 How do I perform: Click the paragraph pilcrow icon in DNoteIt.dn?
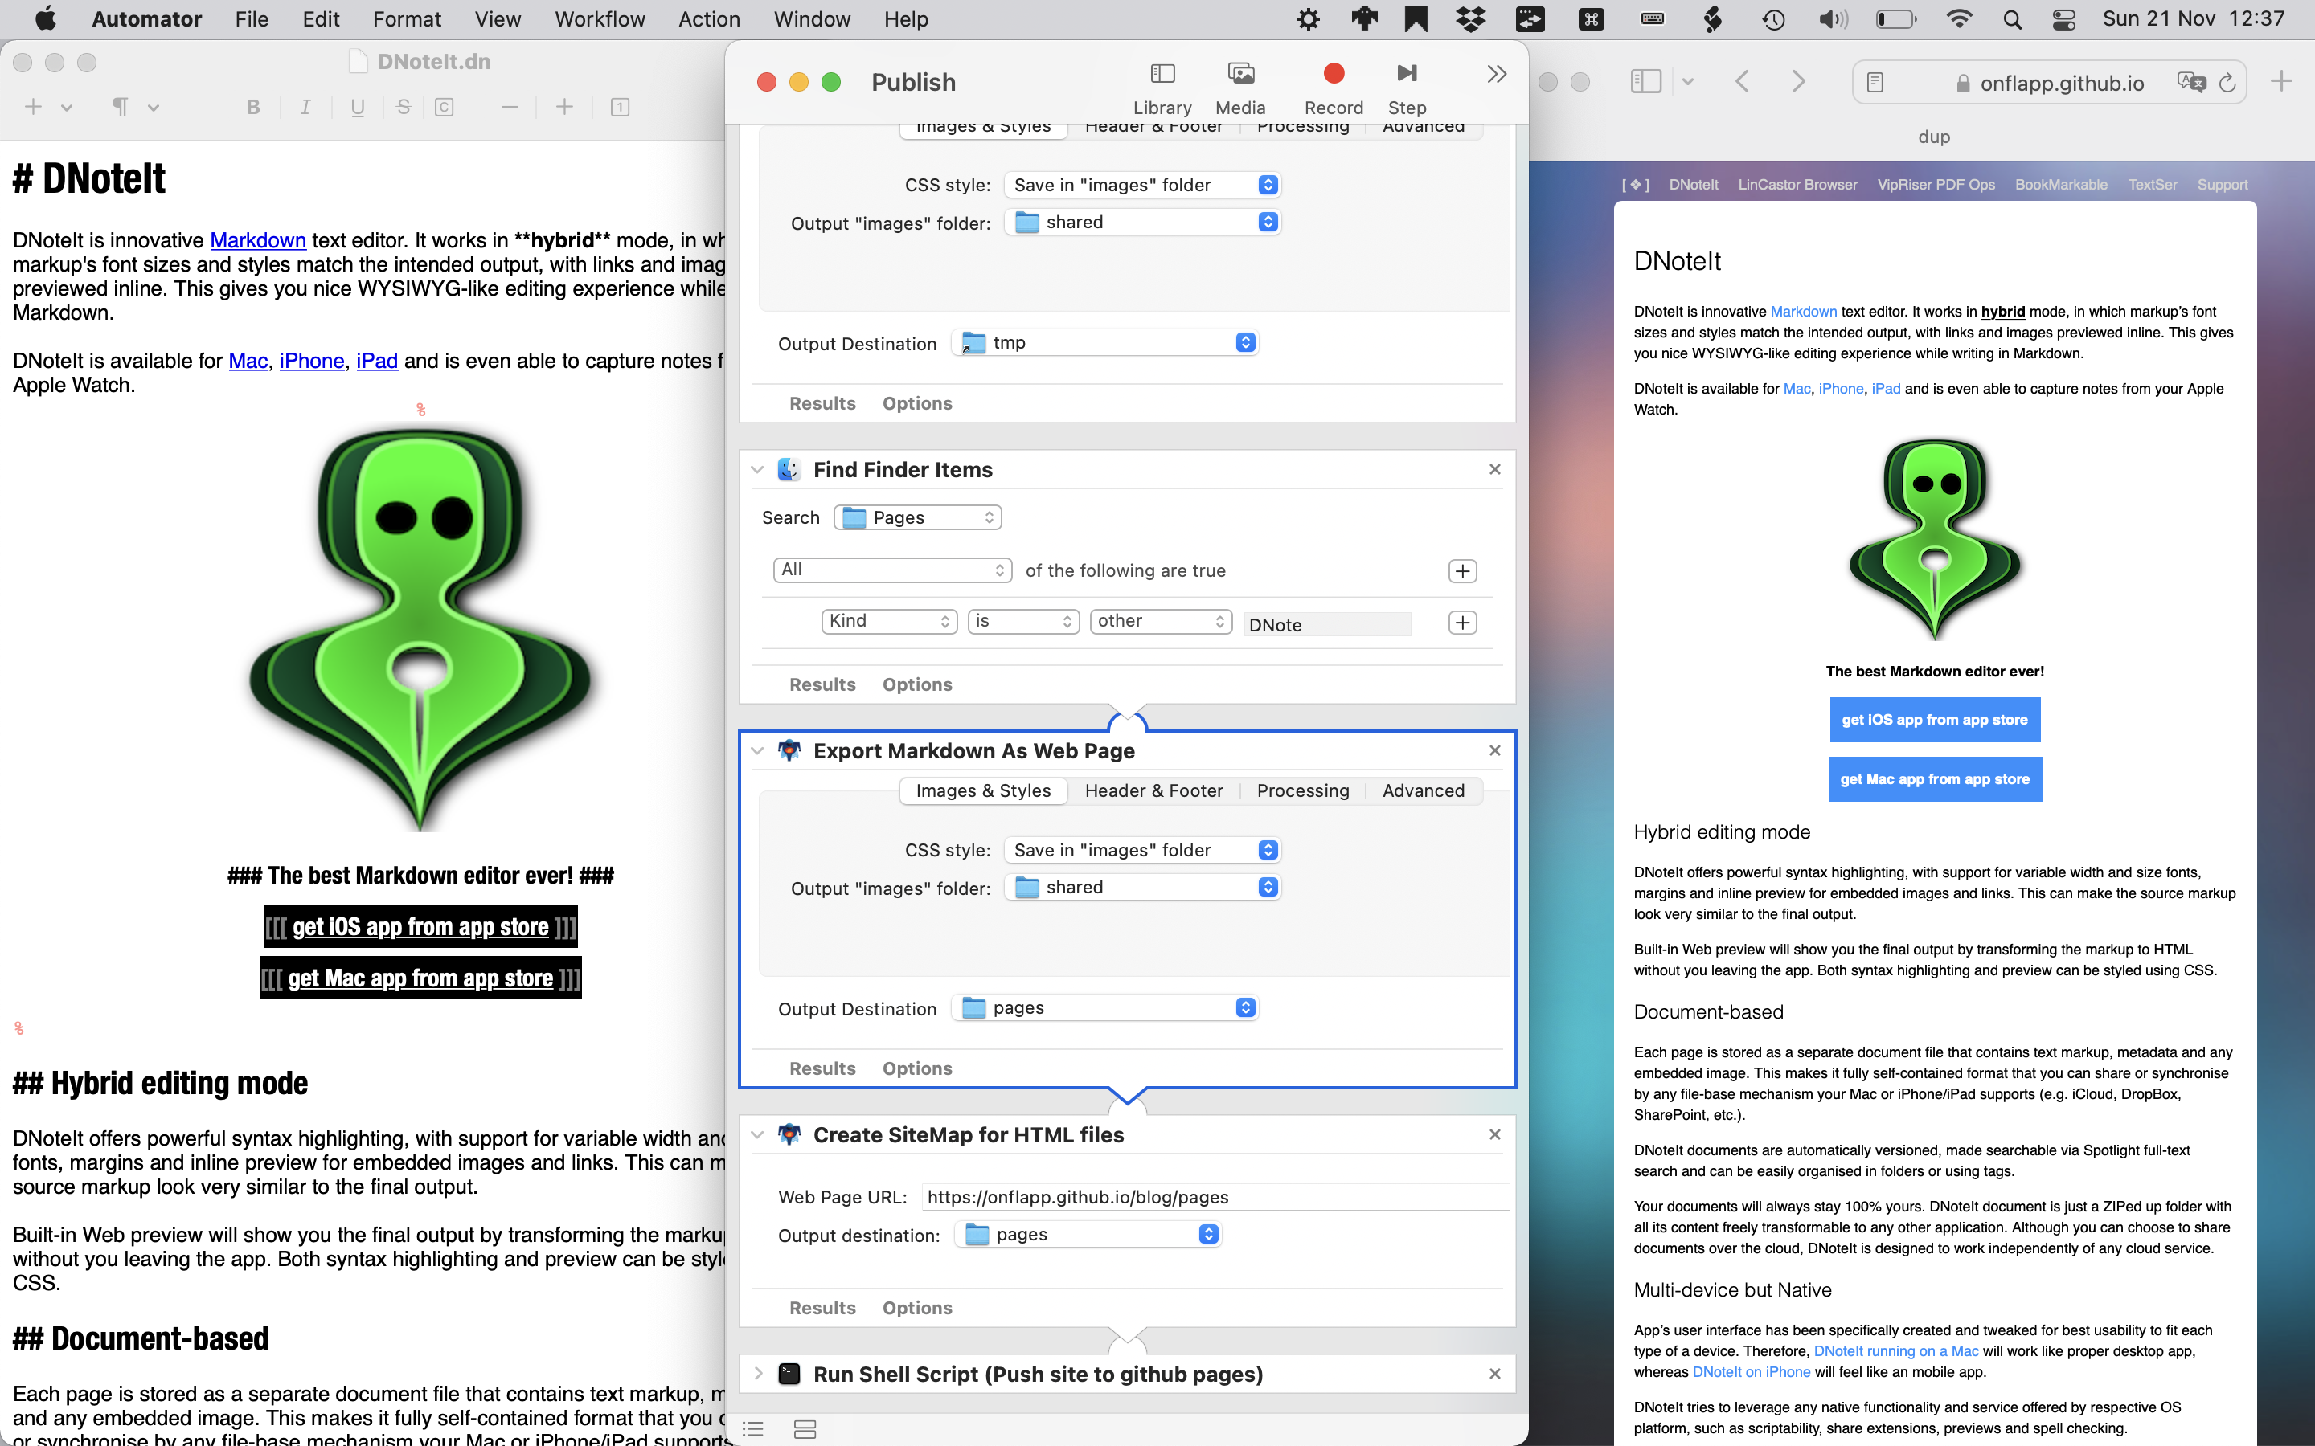pos(121,107)
